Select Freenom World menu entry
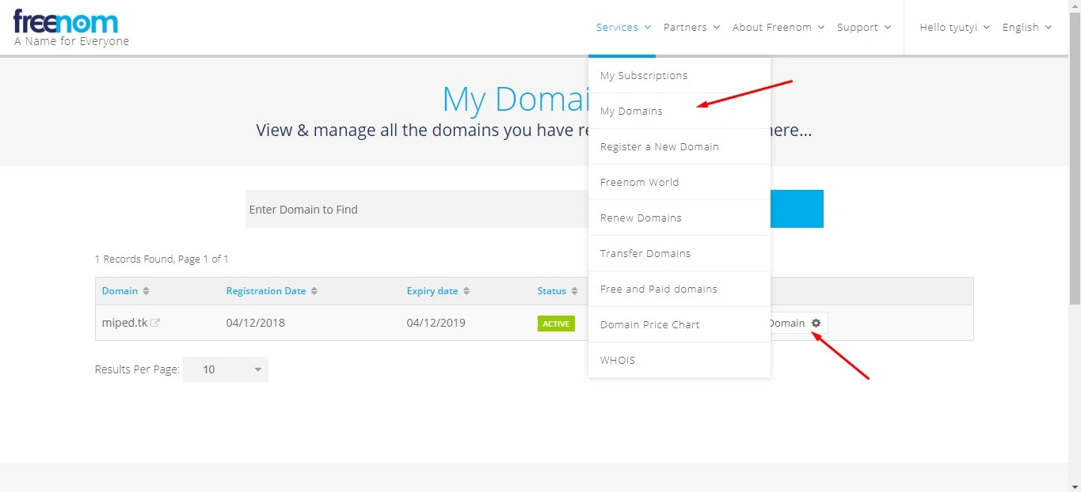Viewport: 1081px width, 492px height. (x=679, y=182)
